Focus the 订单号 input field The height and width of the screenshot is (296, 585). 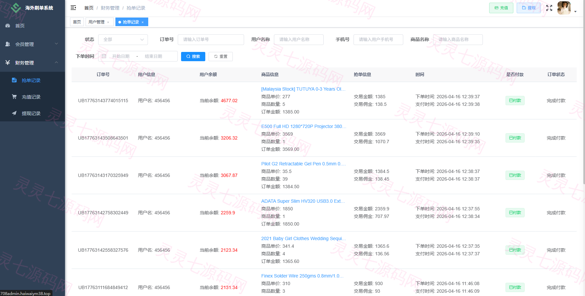click(211, 40)
